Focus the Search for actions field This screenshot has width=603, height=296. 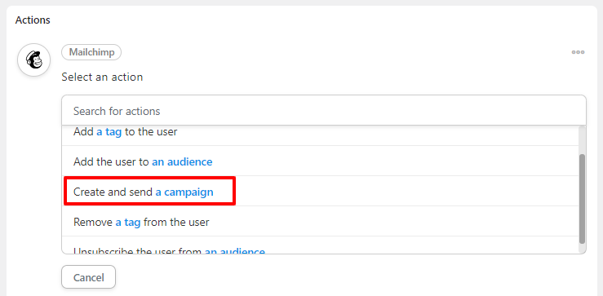(324, 111)
